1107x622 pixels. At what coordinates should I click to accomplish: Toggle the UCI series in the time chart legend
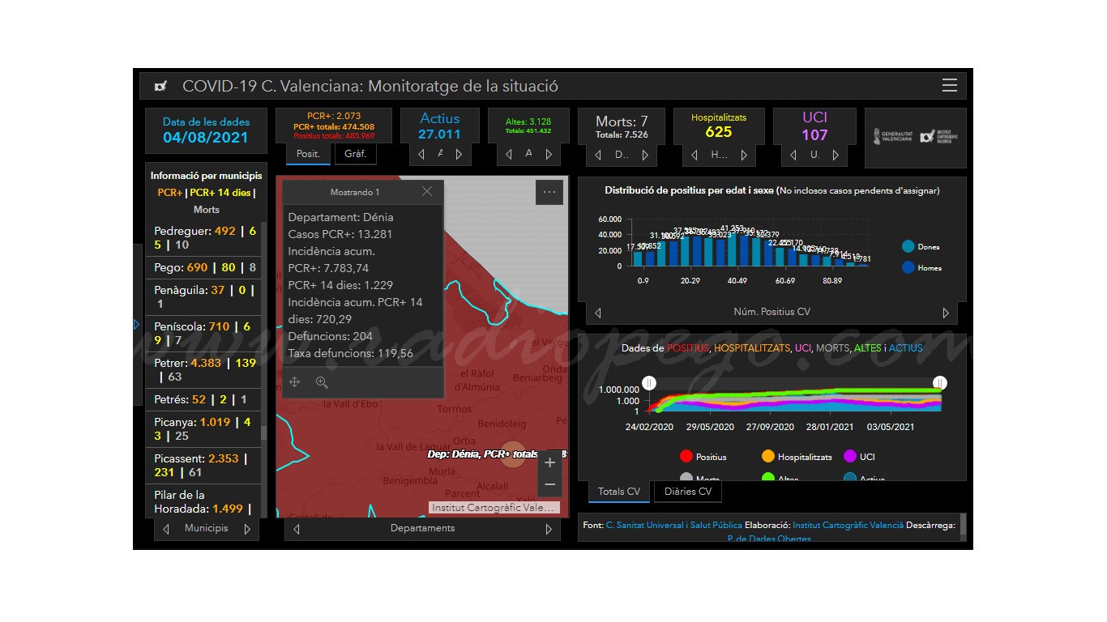pyautogui.click(x=860, y=457)
